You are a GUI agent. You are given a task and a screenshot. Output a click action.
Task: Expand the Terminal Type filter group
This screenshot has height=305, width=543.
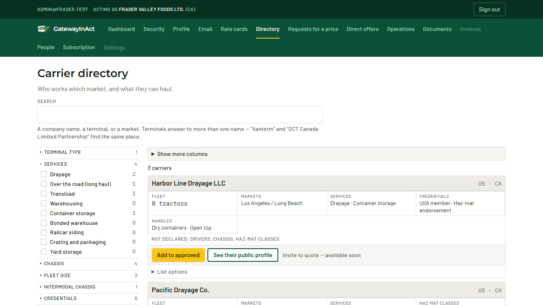tap(88, 152)
